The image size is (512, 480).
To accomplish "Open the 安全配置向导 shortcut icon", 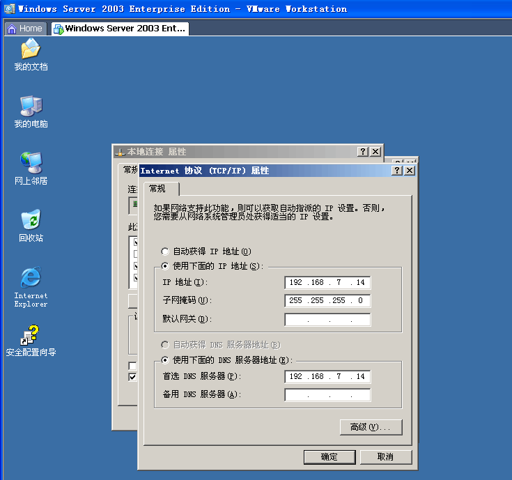I will pyautogui.click(x=31, y=335).
